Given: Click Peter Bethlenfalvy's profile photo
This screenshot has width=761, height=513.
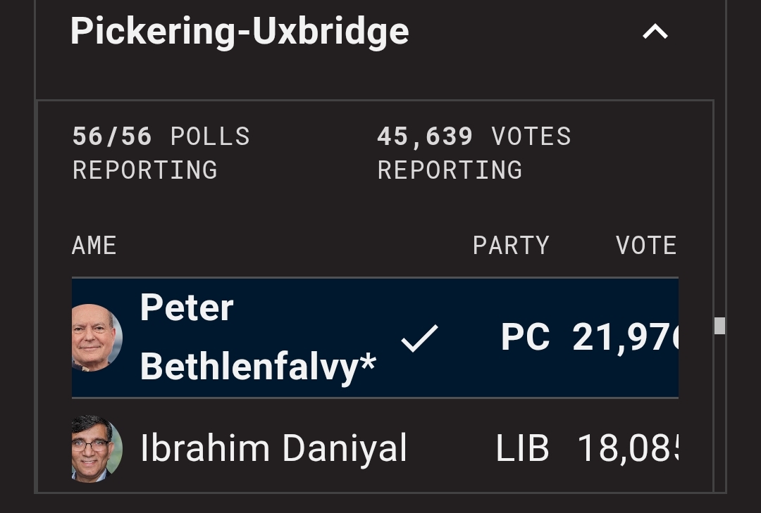Looking at the screenshot, I should click(x=97, y=338).
